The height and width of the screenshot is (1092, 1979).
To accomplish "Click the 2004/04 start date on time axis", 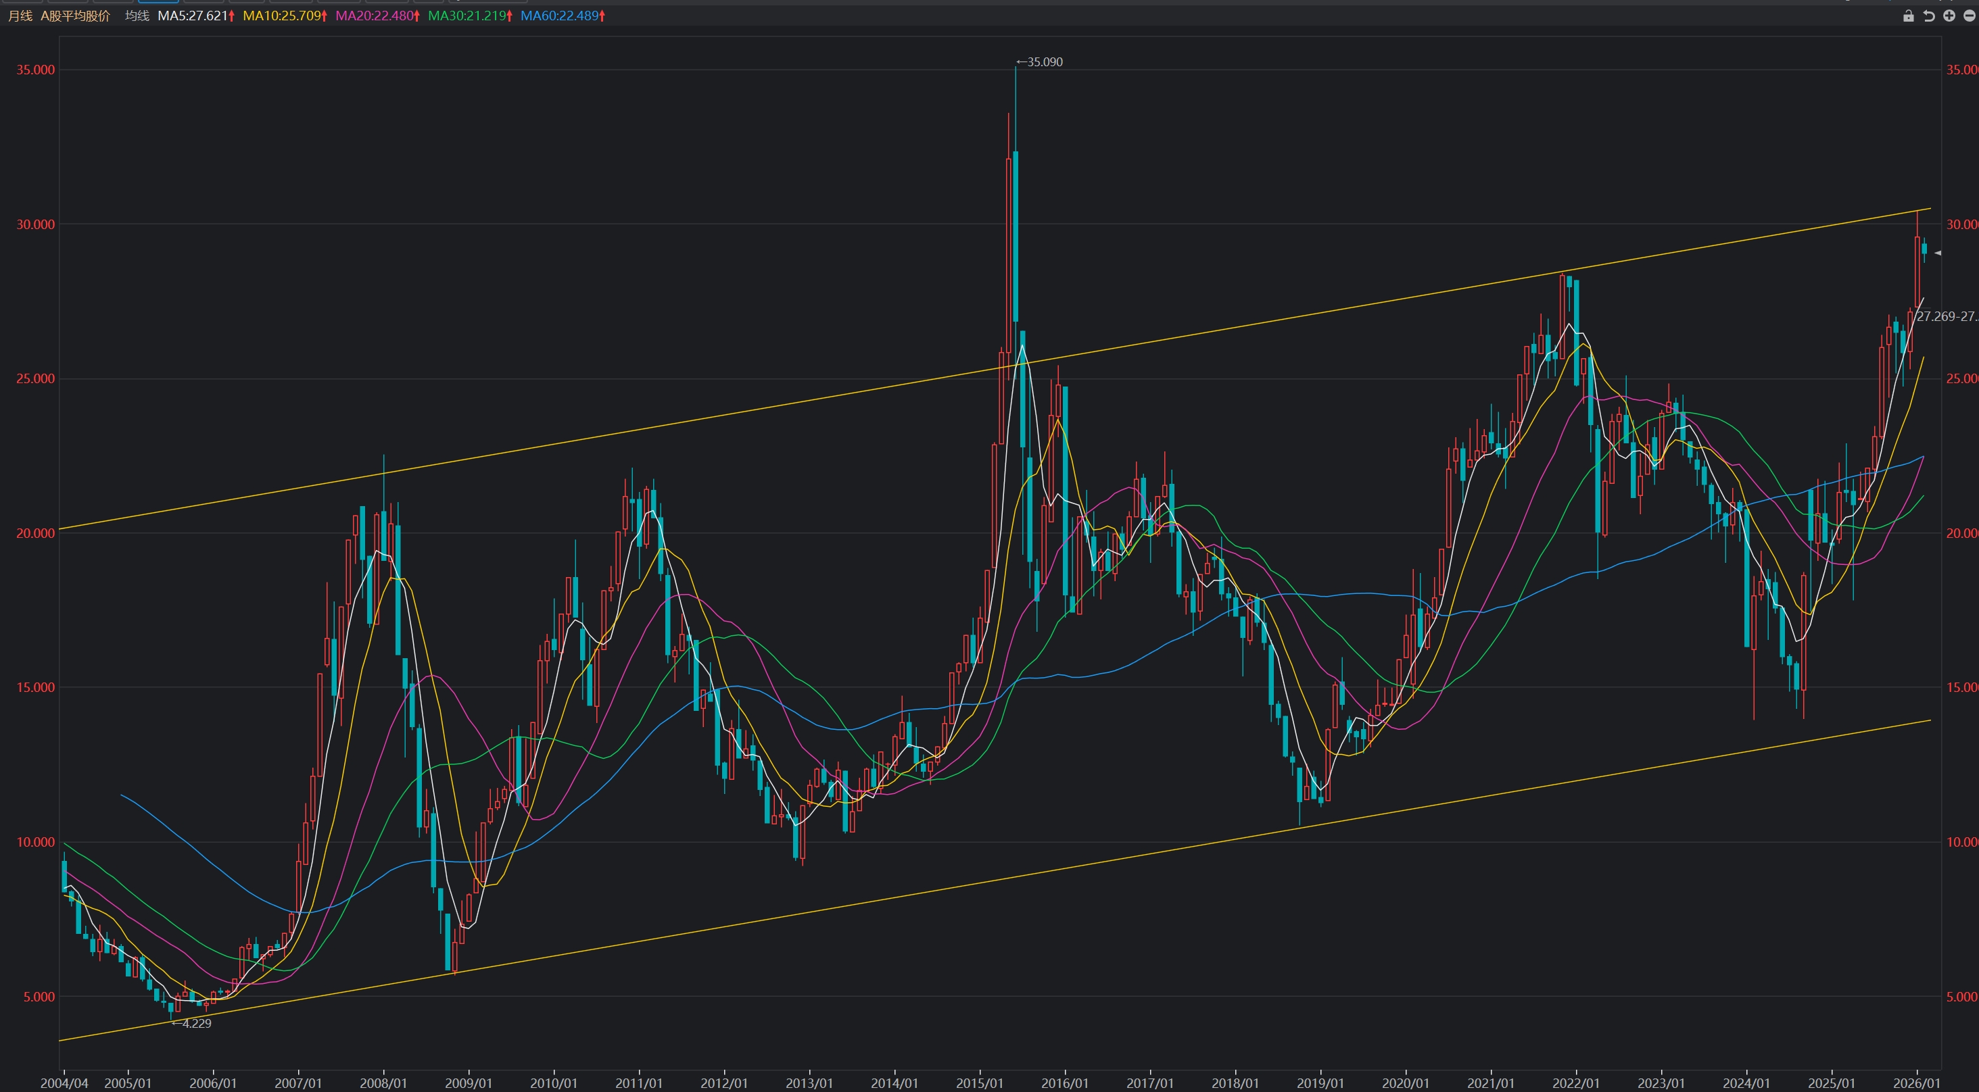I will coord(64,1083).
